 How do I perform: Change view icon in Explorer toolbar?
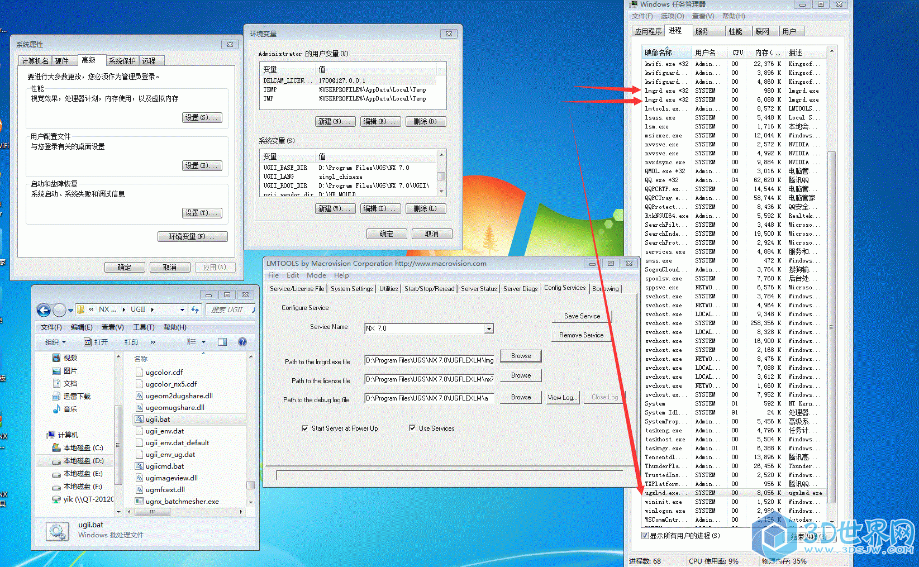(192, 342)
